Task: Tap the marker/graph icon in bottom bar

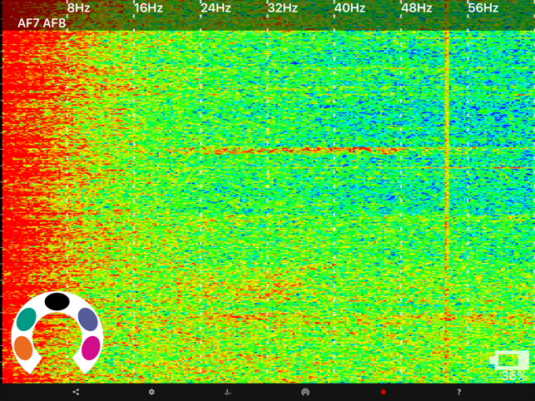Action: click(x=228, y=392)
